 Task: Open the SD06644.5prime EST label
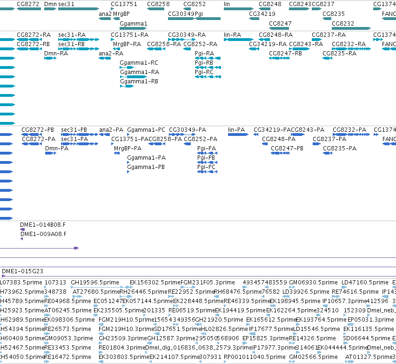(367, 338)
